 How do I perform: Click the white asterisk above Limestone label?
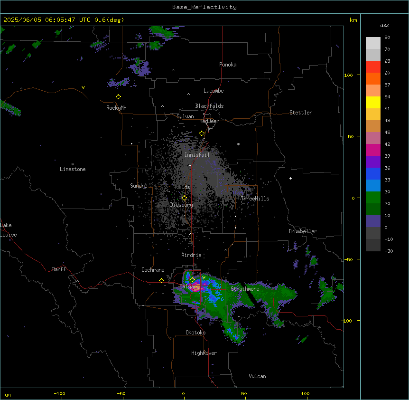point(73,164)
